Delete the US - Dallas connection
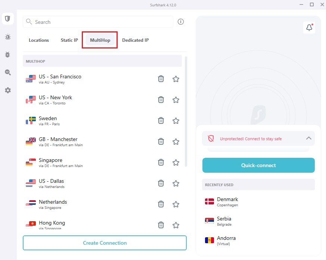This screenshot has height=260, width=326. pyautogui.click(x=161, y=184)
